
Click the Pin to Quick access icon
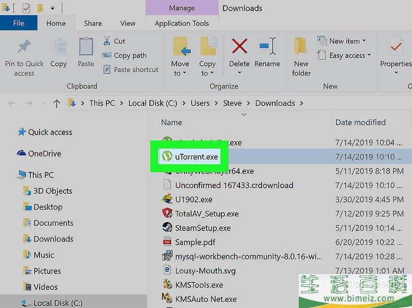coord(24,47)
